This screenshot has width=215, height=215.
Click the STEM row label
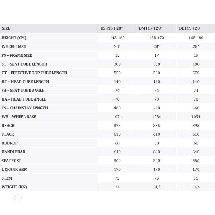(x=7, y=178)
